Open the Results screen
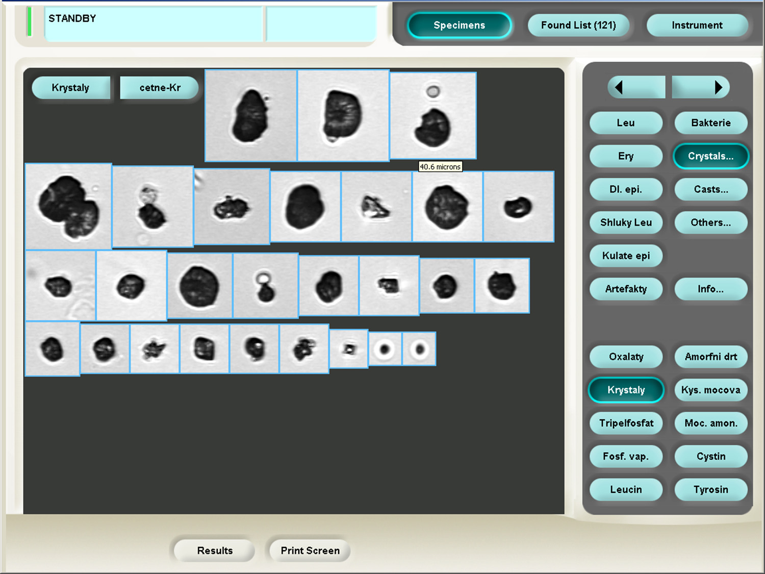765x574 pixels. pos(215,551)
